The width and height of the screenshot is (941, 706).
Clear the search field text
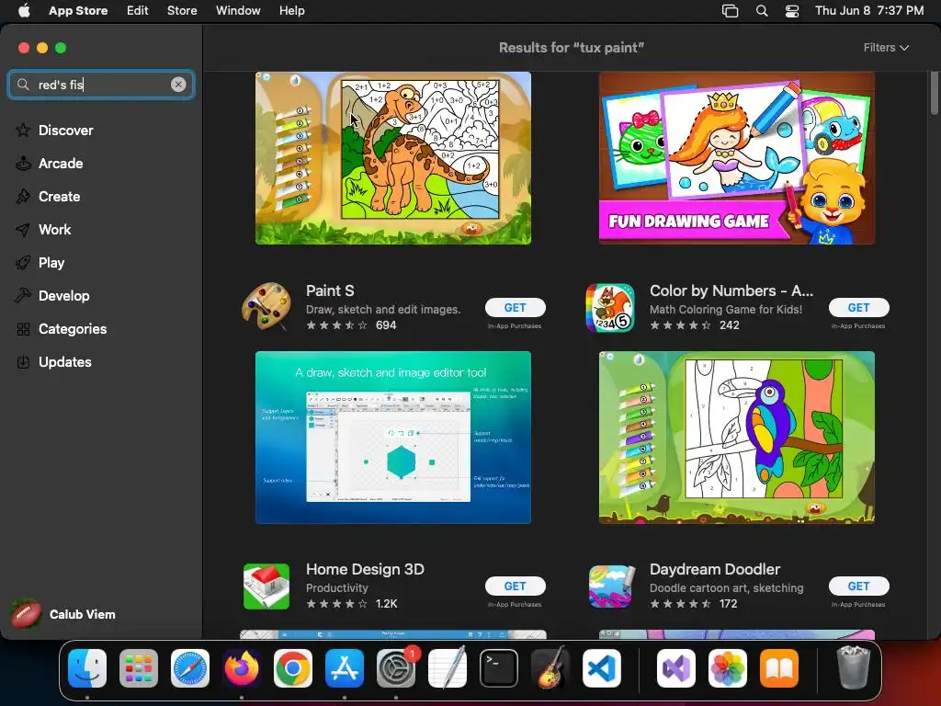coord(178,85)
